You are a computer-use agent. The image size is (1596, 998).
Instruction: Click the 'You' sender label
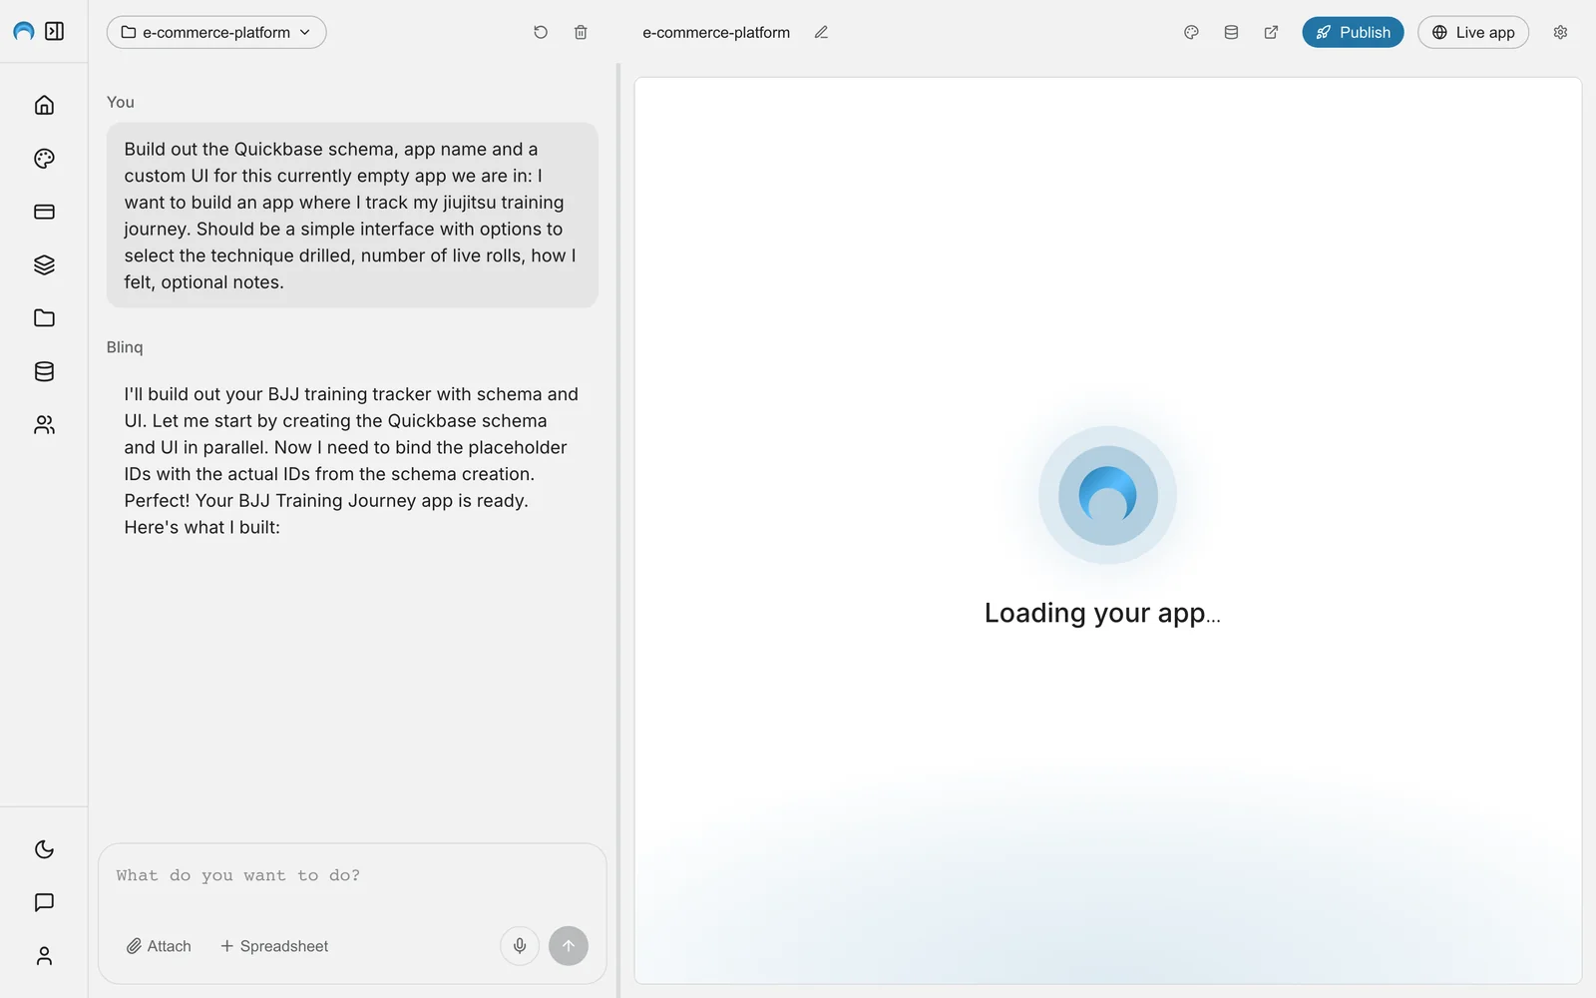pos(121,102)
